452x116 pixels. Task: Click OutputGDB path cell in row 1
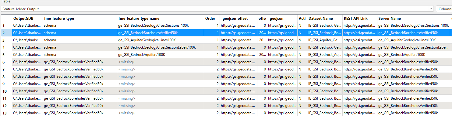(x=27, y=26)
